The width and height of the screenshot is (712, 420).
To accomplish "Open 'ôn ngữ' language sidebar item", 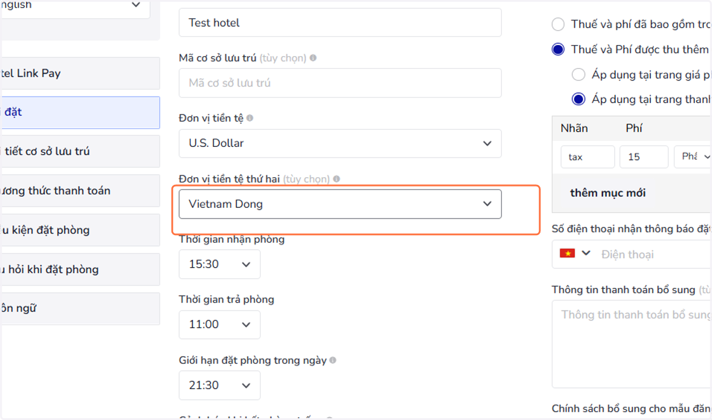I will [x=80, y=309].
